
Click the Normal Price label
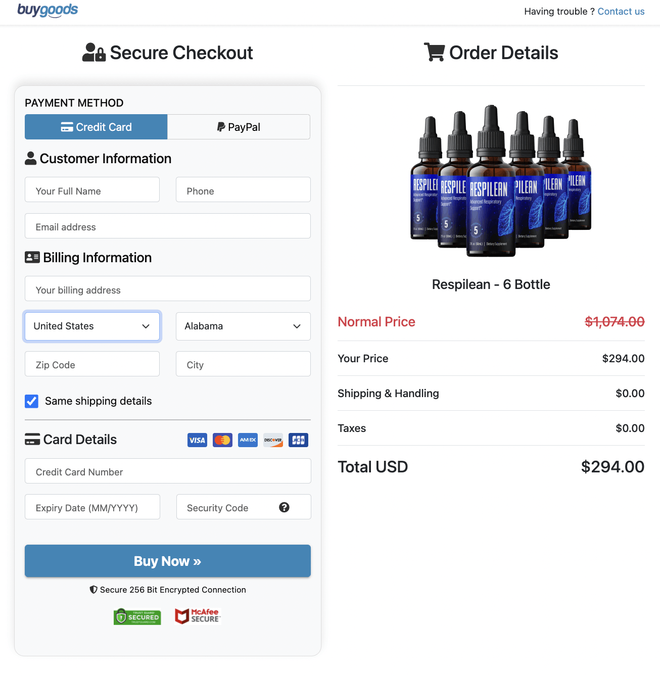376,322
